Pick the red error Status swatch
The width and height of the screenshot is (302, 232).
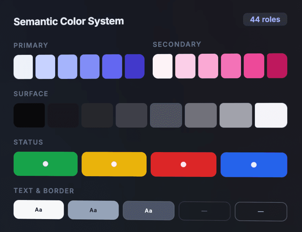(183, 165)
